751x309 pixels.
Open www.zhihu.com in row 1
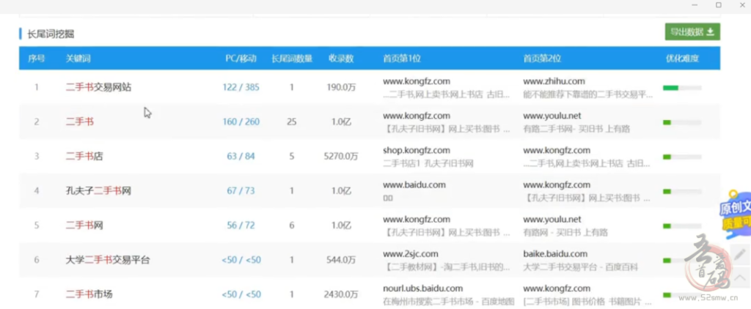pyautogui.click(x=554, y=81)
